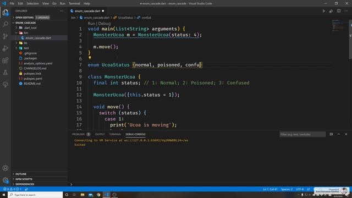
Task: Click UcoaStatus in the breadcrumb
Action: coord(125,18)
